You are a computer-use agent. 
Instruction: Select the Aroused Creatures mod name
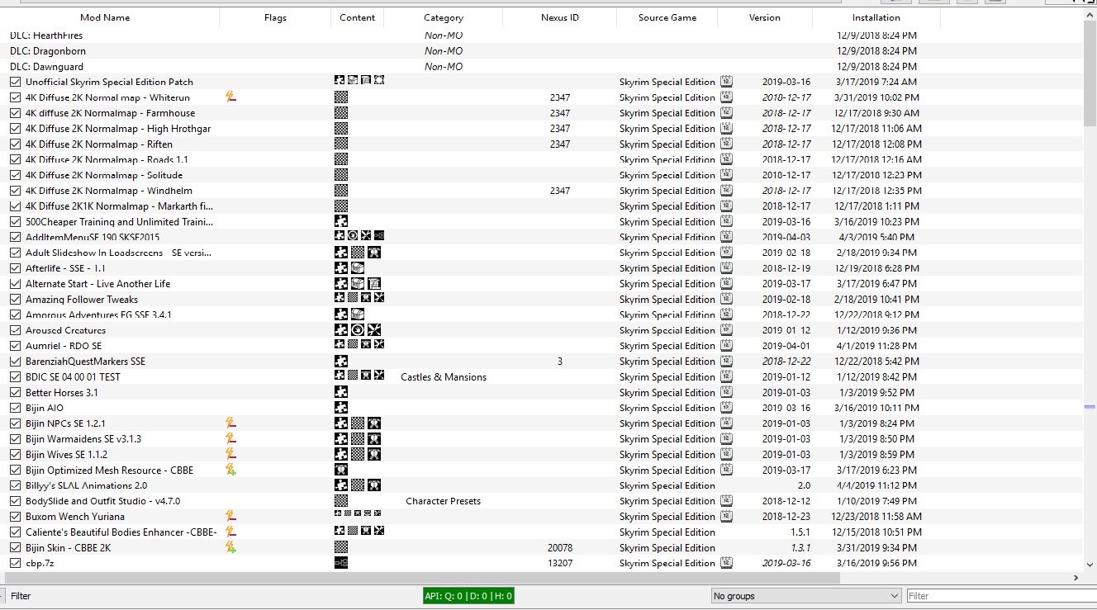(x=65, y=330)
